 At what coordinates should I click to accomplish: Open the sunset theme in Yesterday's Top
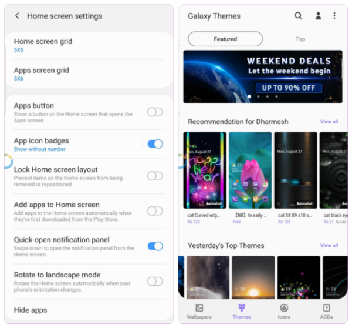pos(253,277)
